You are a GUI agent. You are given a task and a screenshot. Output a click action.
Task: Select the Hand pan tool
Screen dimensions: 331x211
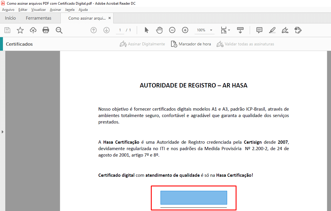(x=159, y=30)
